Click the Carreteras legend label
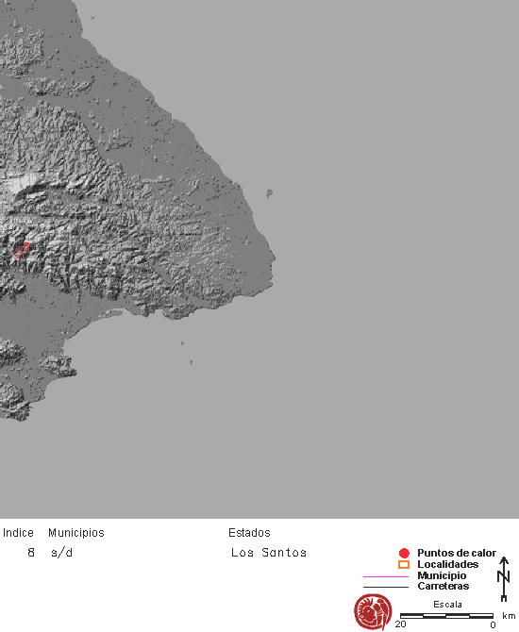 click(444, 586)
